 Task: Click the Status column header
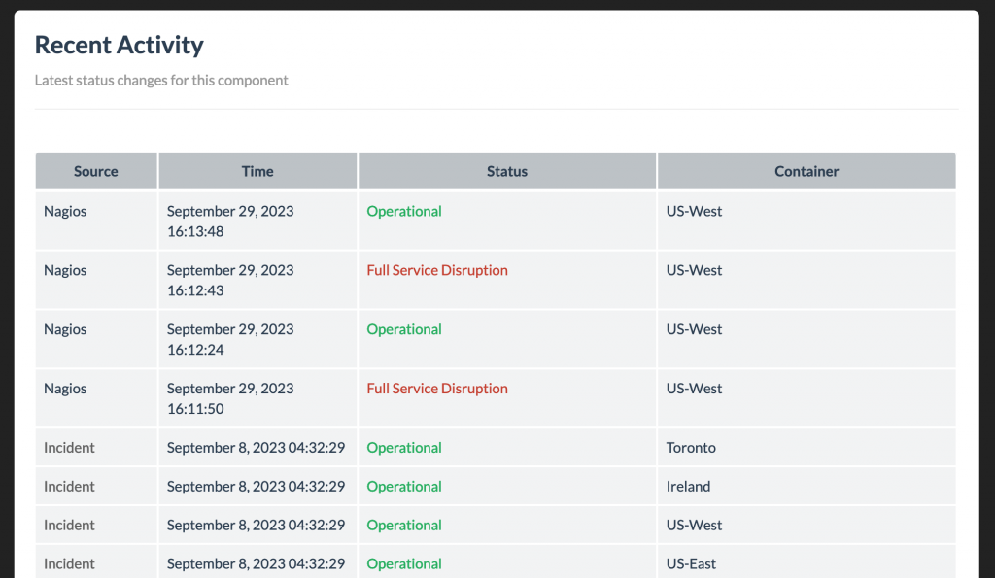click(x=506, y=171)
